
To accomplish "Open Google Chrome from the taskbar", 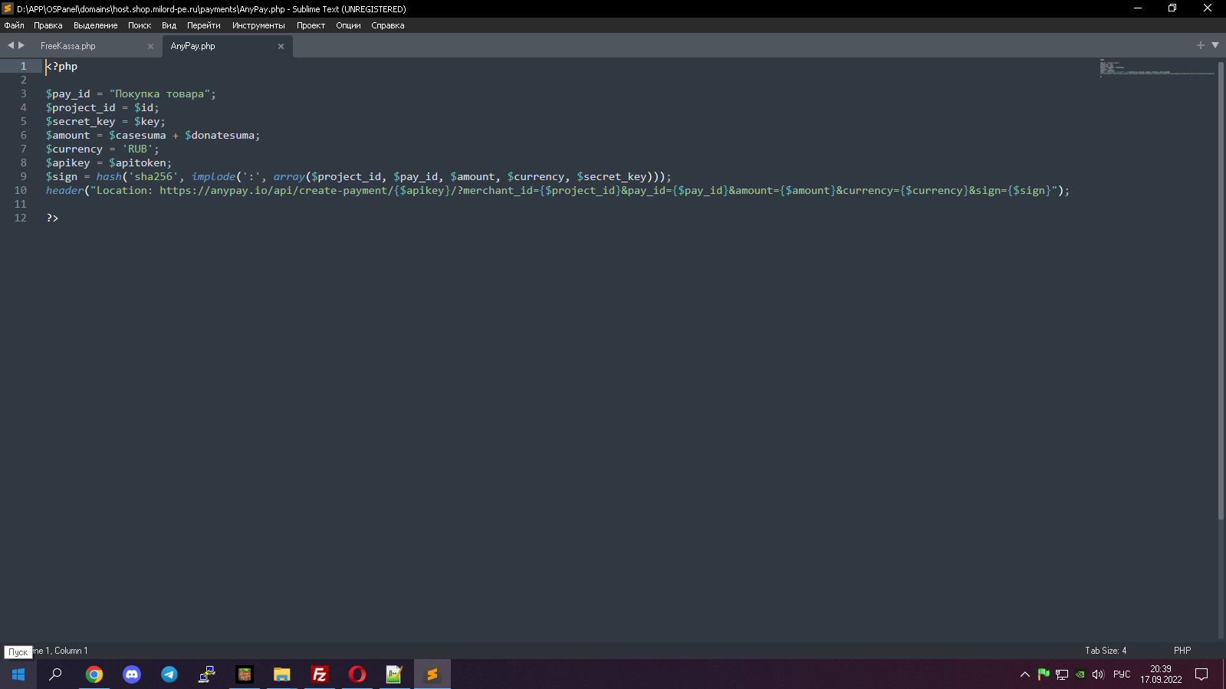I will [x=94, y=674].
